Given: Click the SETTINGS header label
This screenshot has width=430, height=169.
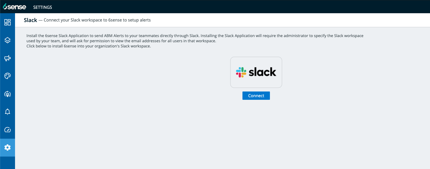Looking at the screenshot, I should point(42,7).
